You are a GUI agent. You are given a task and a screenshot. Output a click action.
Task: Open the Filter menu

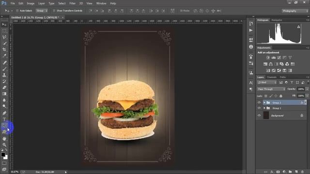coord(72,3)
